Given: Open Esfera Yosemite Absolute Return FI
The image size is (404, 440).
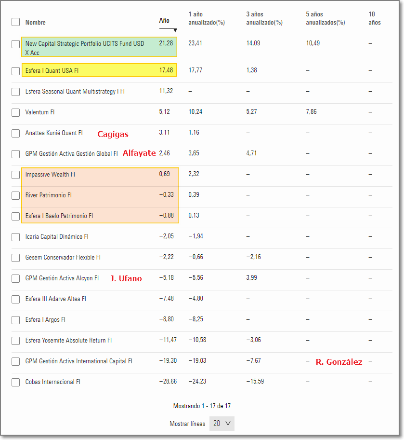Looking at the screenshot, I should pos(68,341).
